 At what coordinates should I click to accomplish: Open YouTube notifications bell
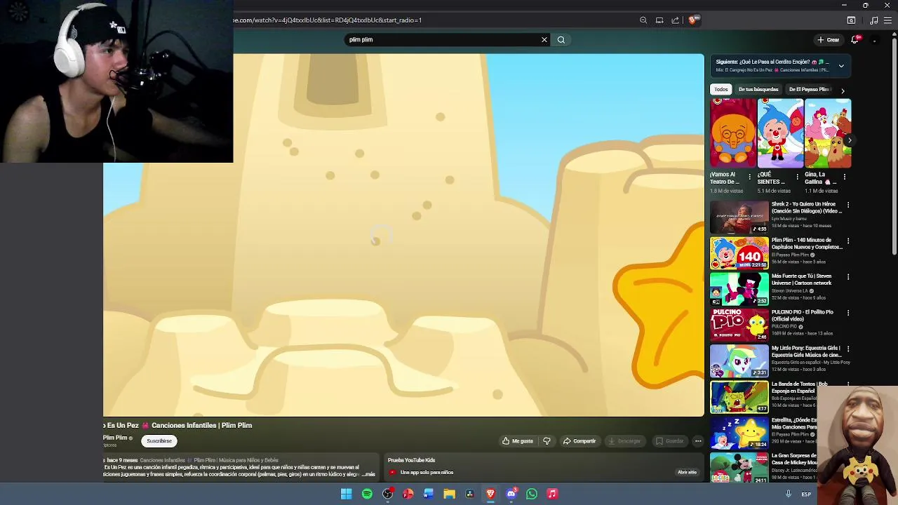tap(855, 40)
